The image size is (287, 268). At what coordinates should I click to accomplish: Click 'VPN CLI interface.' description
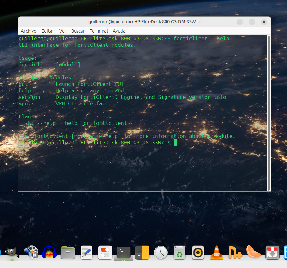coord(83,103)
